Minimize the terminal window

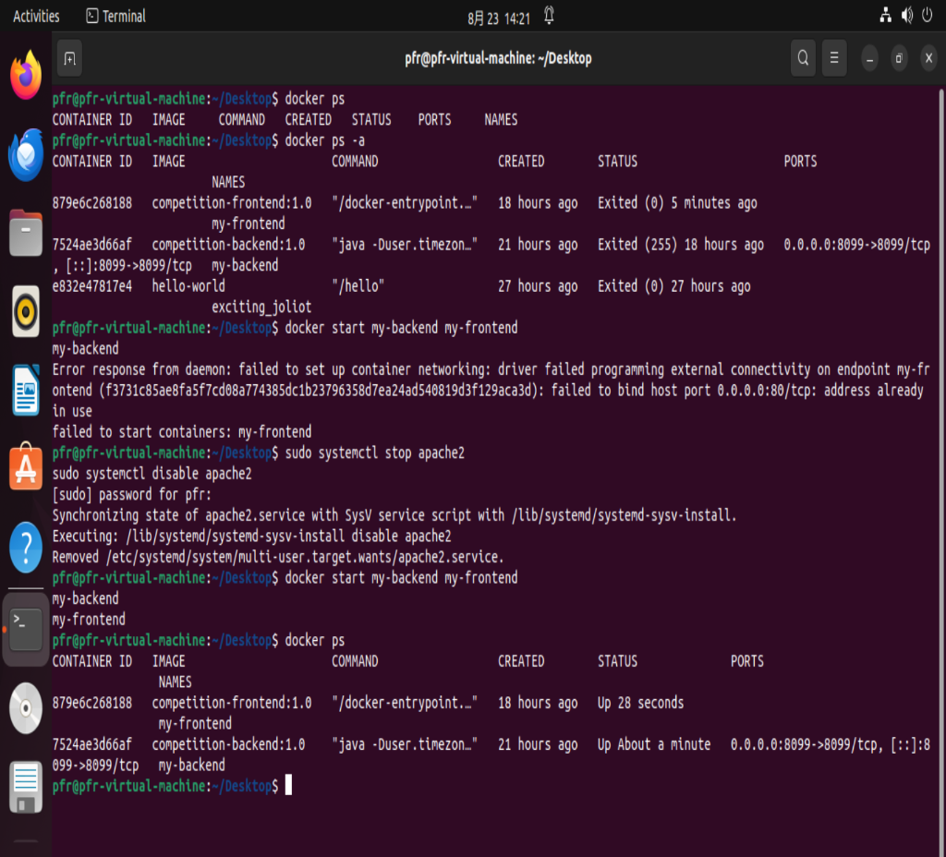(x=869, y=58)
